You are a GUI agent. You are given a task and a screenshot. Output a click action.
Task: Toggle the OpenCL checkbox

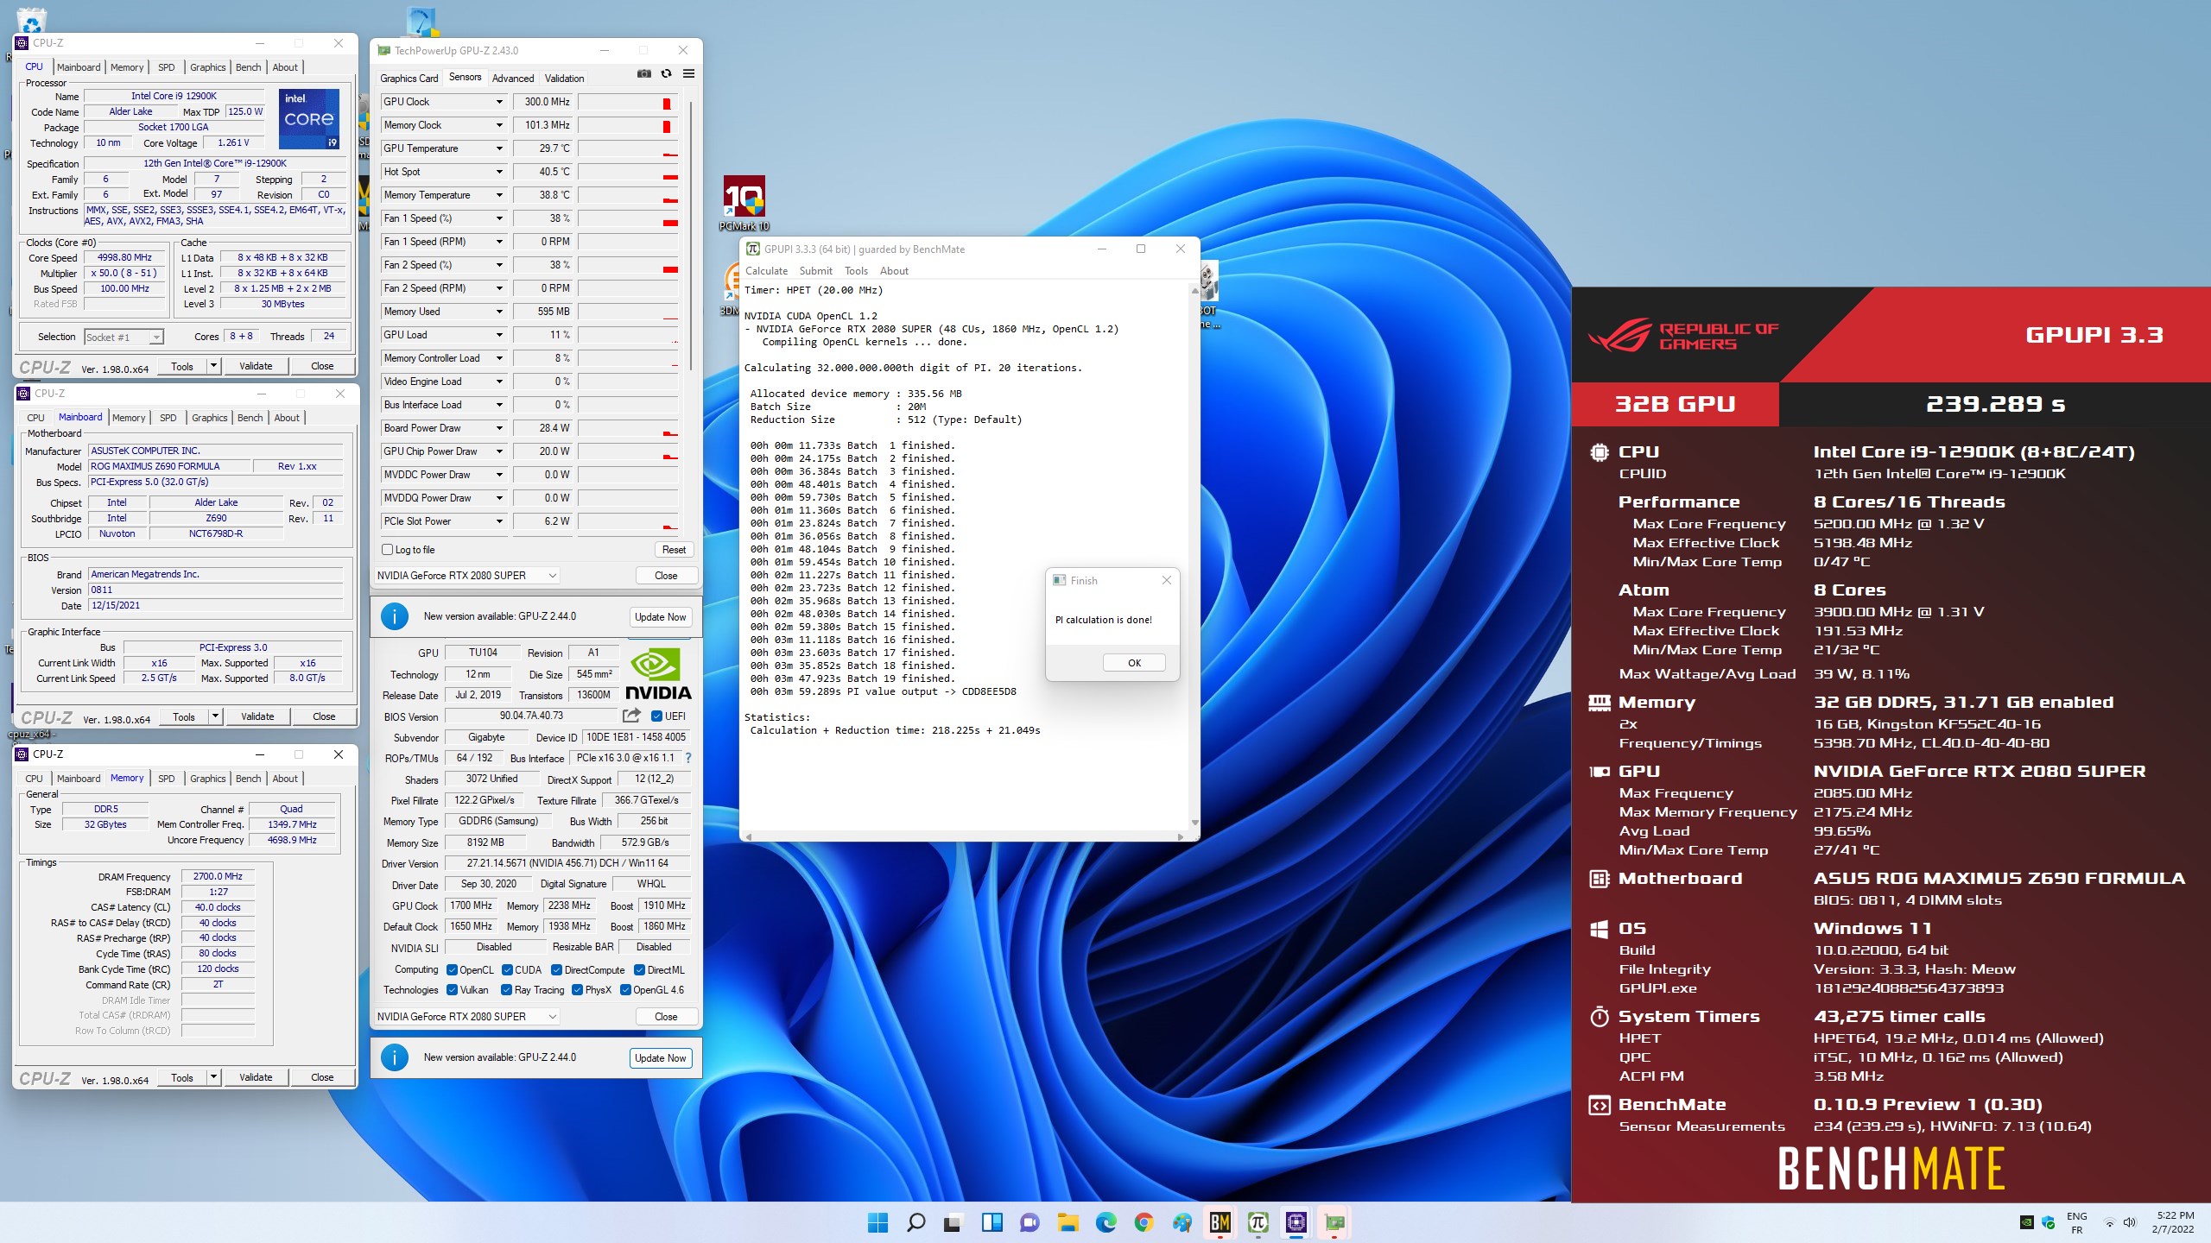(x=452, y=970)
